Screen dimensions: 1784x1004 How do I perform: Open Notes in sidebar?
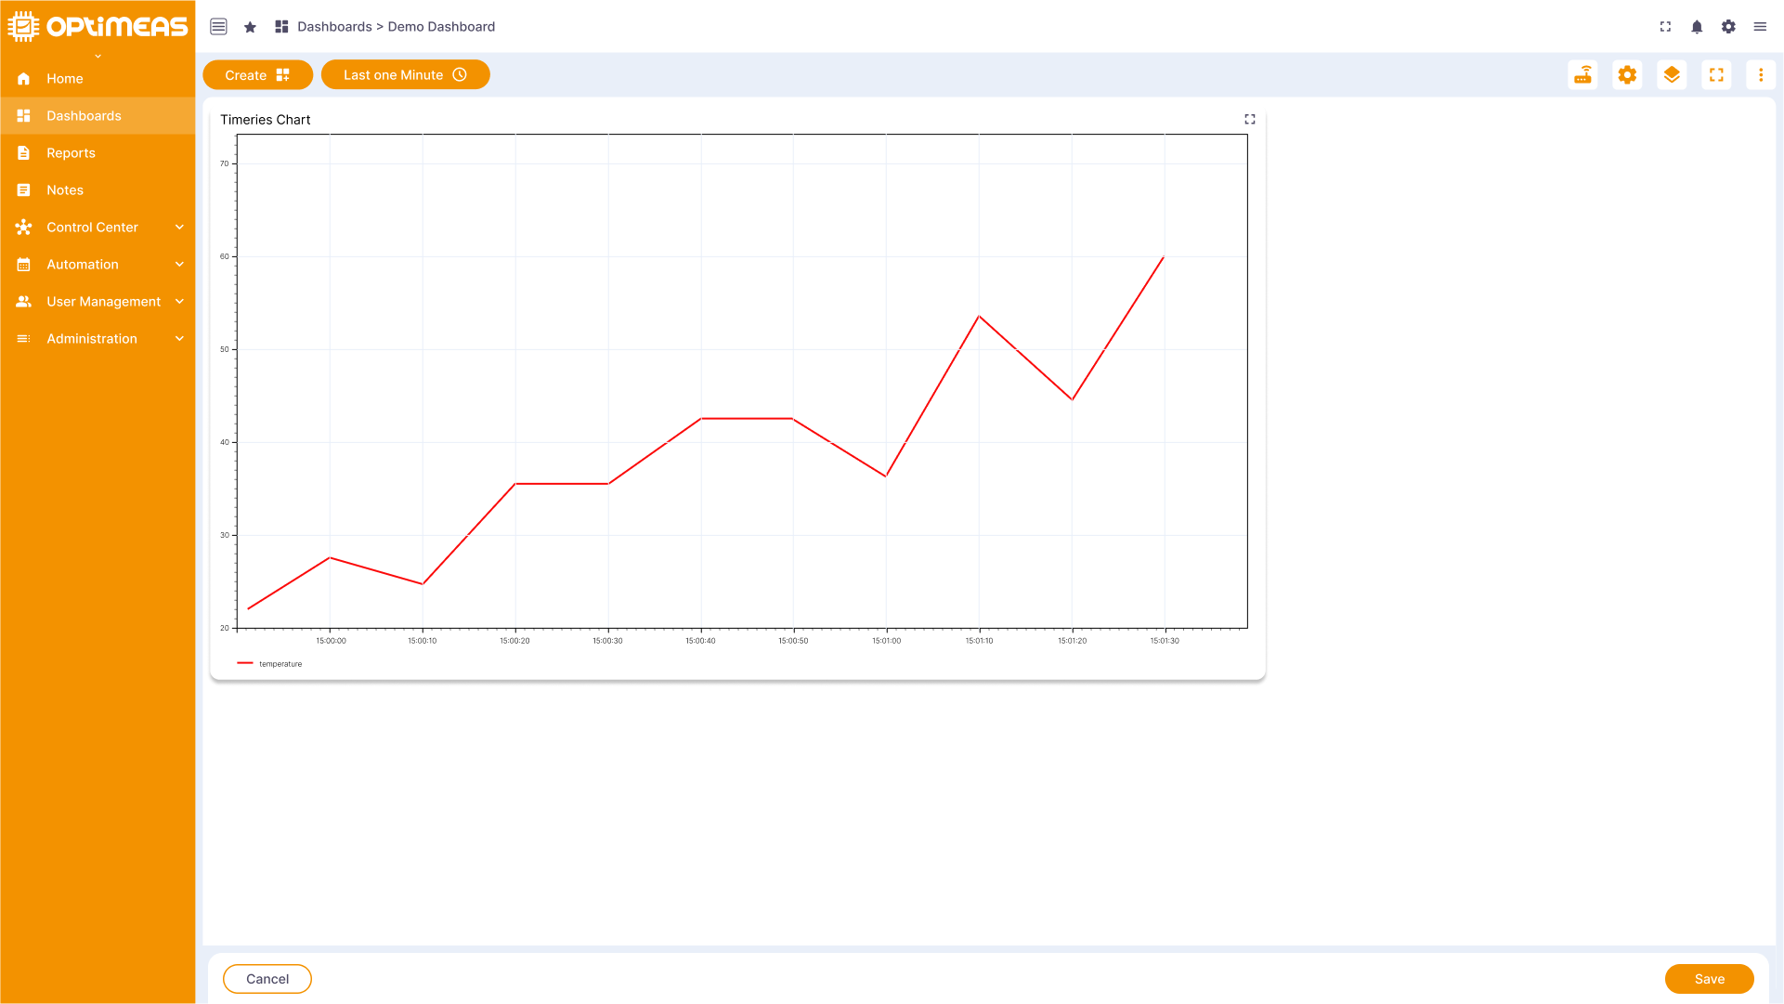click(98, 190)
